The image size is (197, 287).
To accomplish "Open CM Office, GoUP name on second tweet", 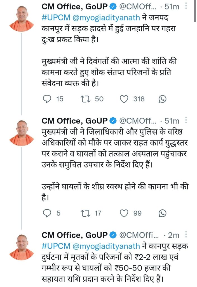I will point(74,121).
